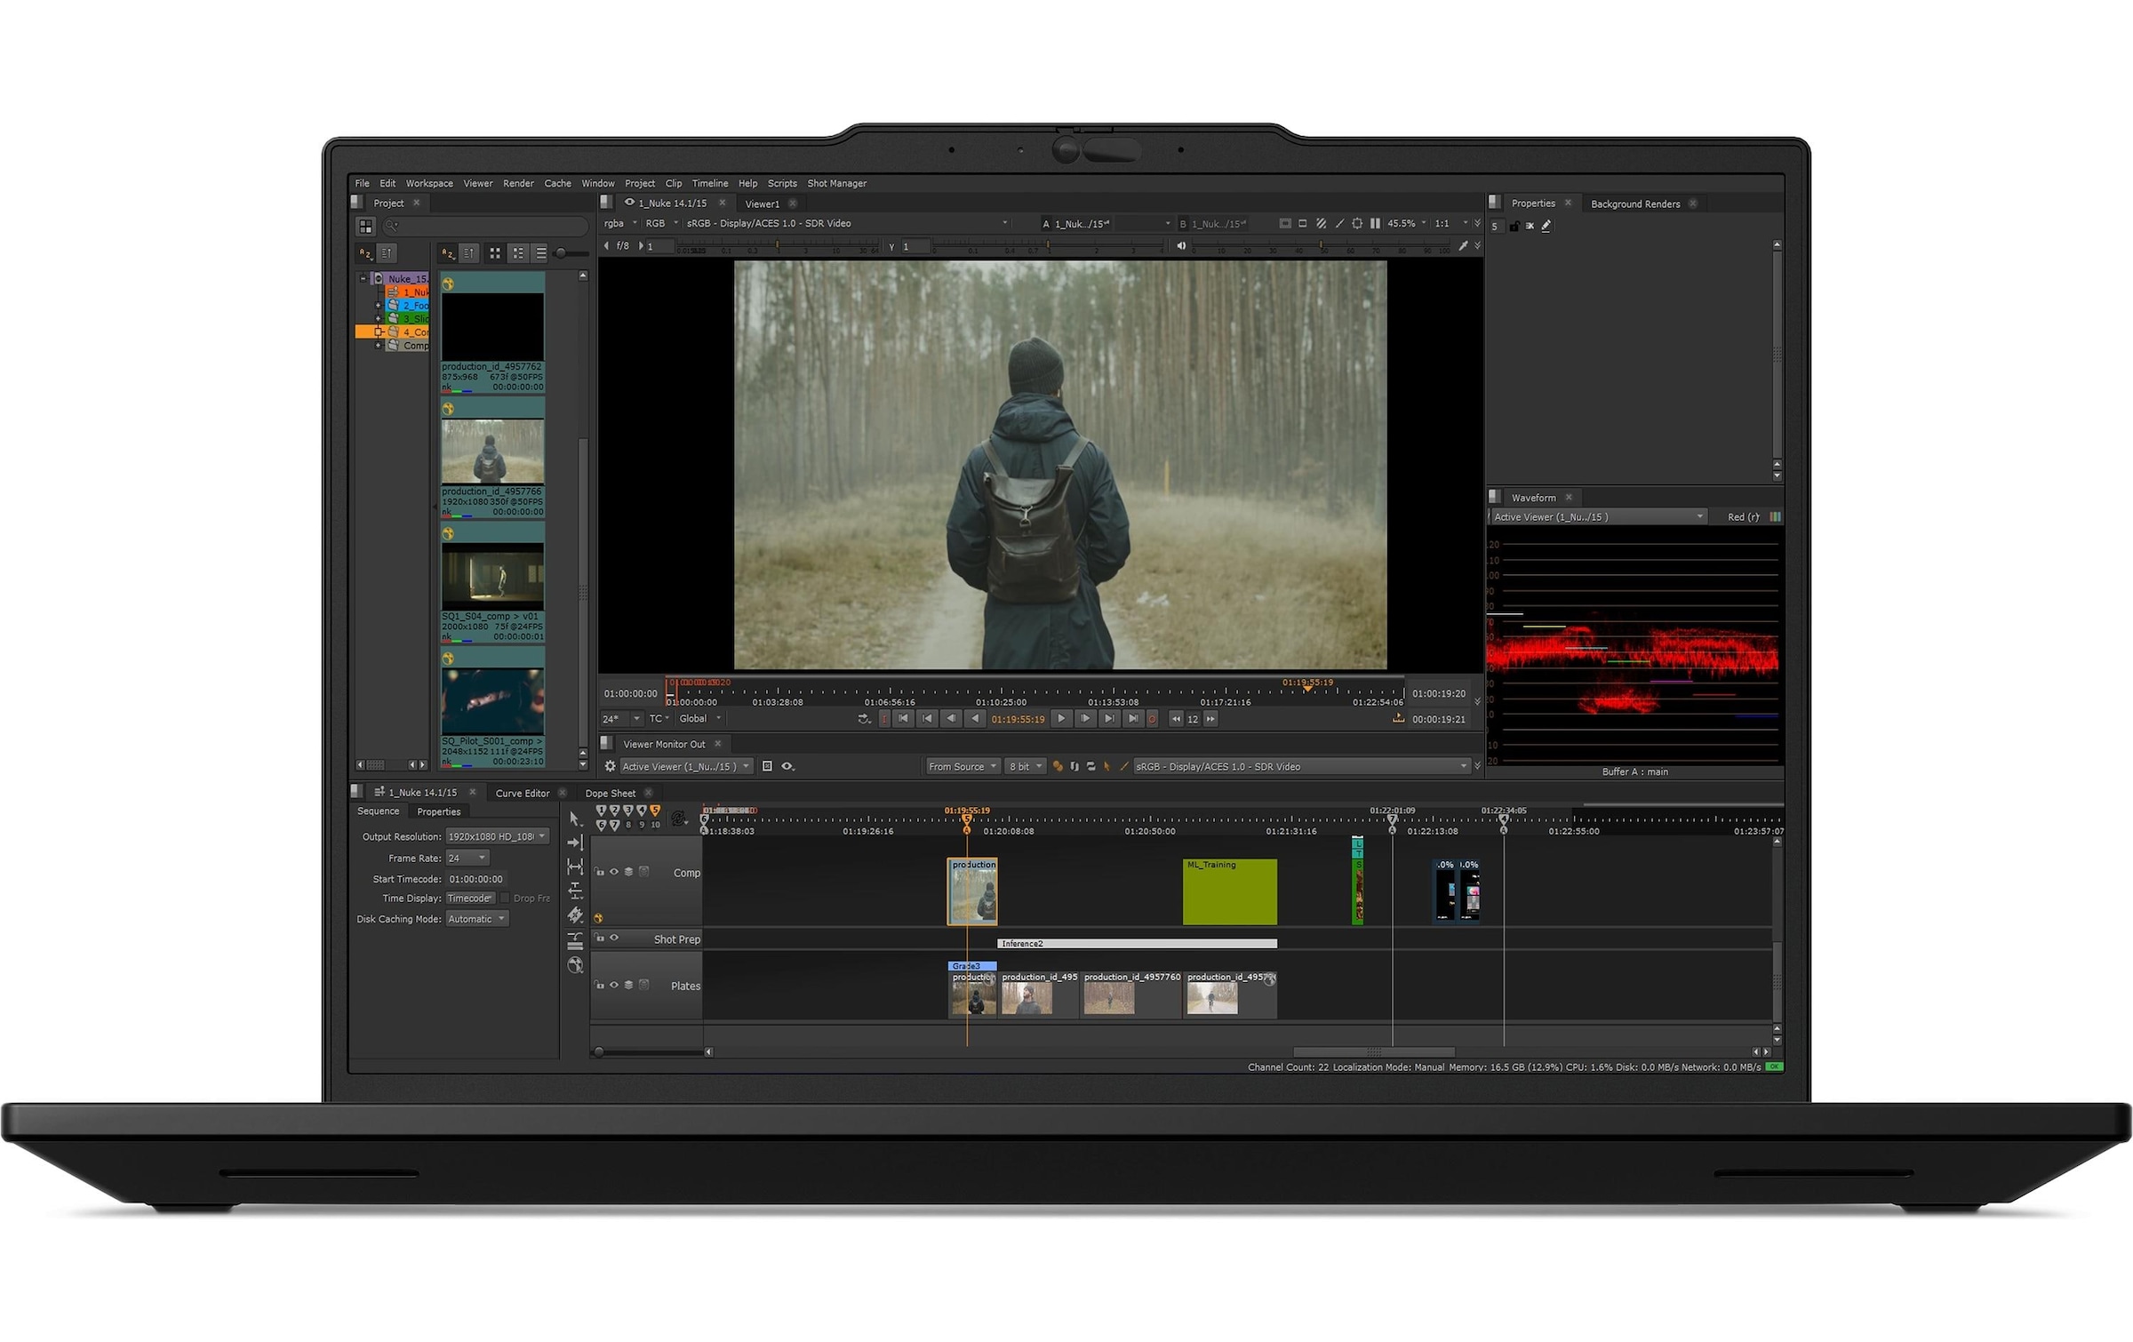Open the Output Resolution dropdown
Screen dimensions: 2133x1342
pos(496,836)
